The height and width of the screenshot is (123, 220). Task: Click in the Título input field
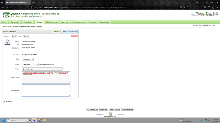42,69
